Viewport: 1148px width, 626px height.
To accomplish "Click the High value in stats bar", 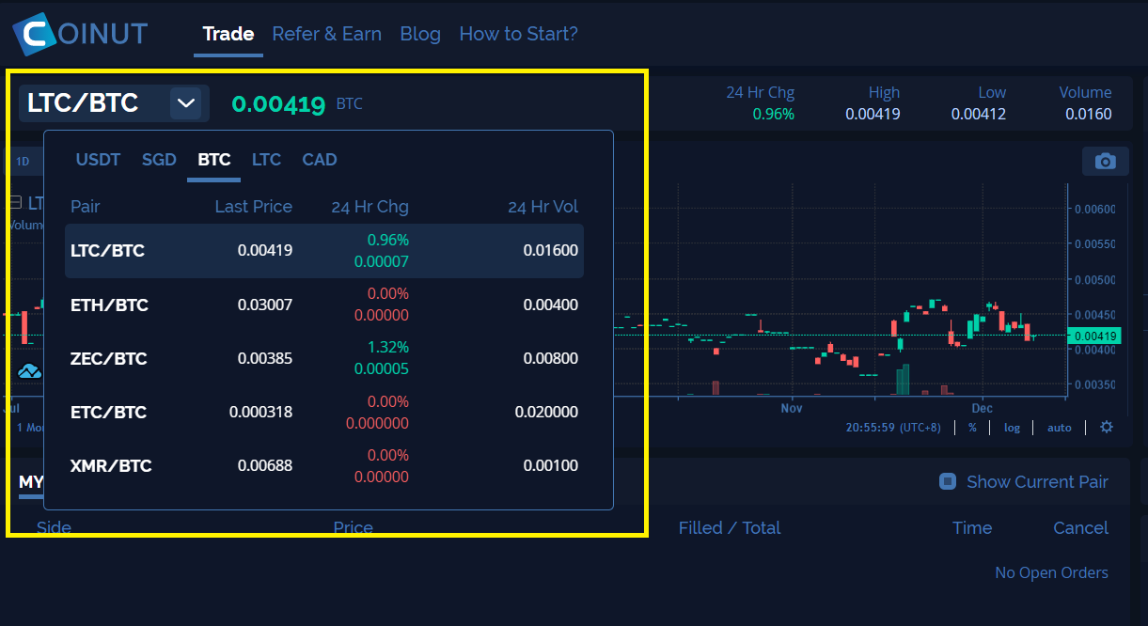I will point(873,115).
